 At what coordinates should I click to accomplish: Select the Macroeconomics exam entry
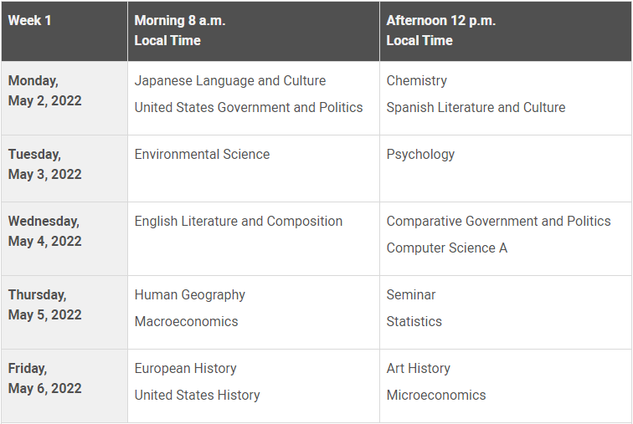coord(186,322)
